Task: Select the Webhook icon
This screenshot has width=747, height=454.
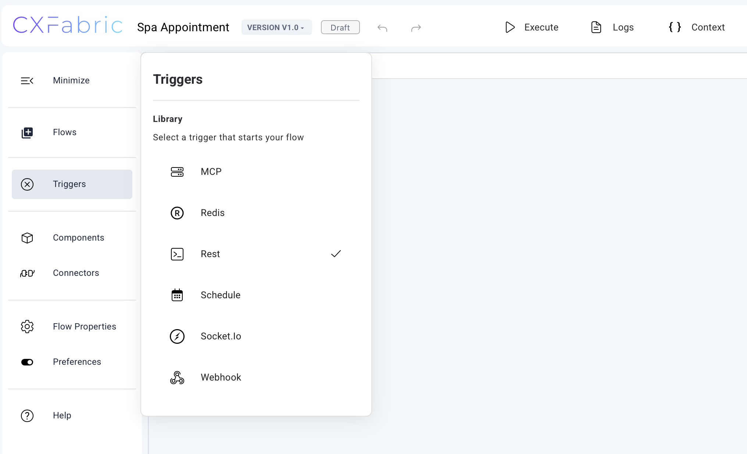Action: pos(177,378)
